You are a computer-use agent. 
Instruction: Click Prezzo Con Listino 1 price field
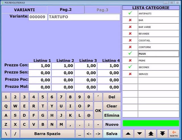pos(40,66)
